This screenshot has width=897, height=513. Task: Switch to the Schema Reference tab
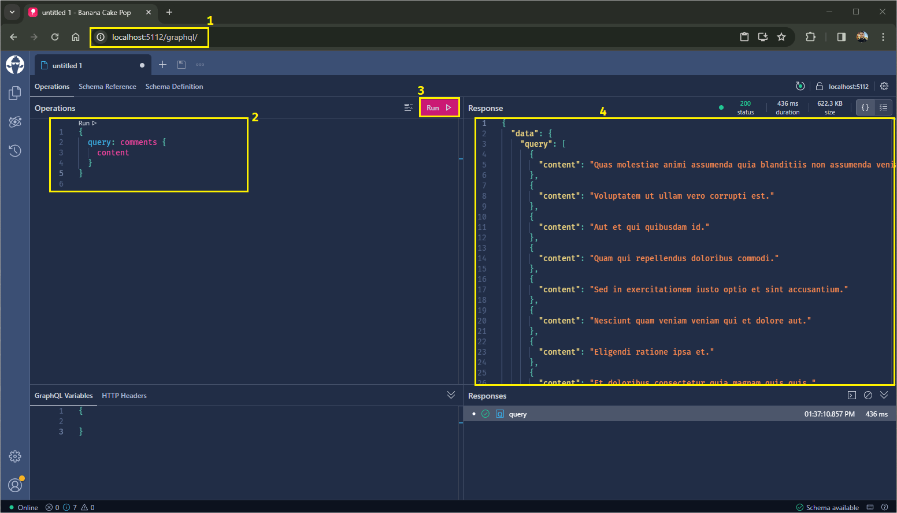(108, 87)
